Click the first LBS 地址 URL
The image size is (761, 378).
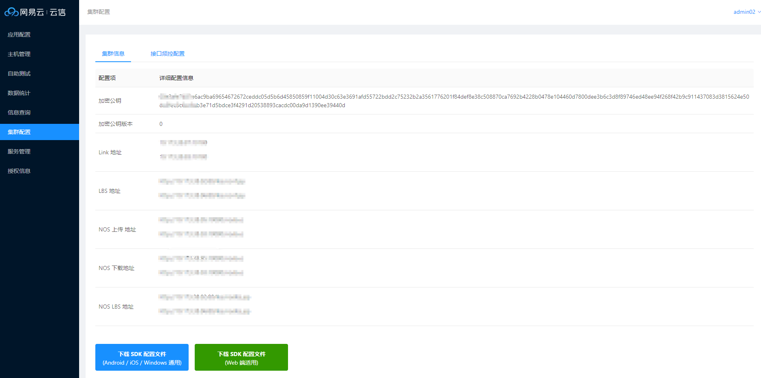[202, 181]
